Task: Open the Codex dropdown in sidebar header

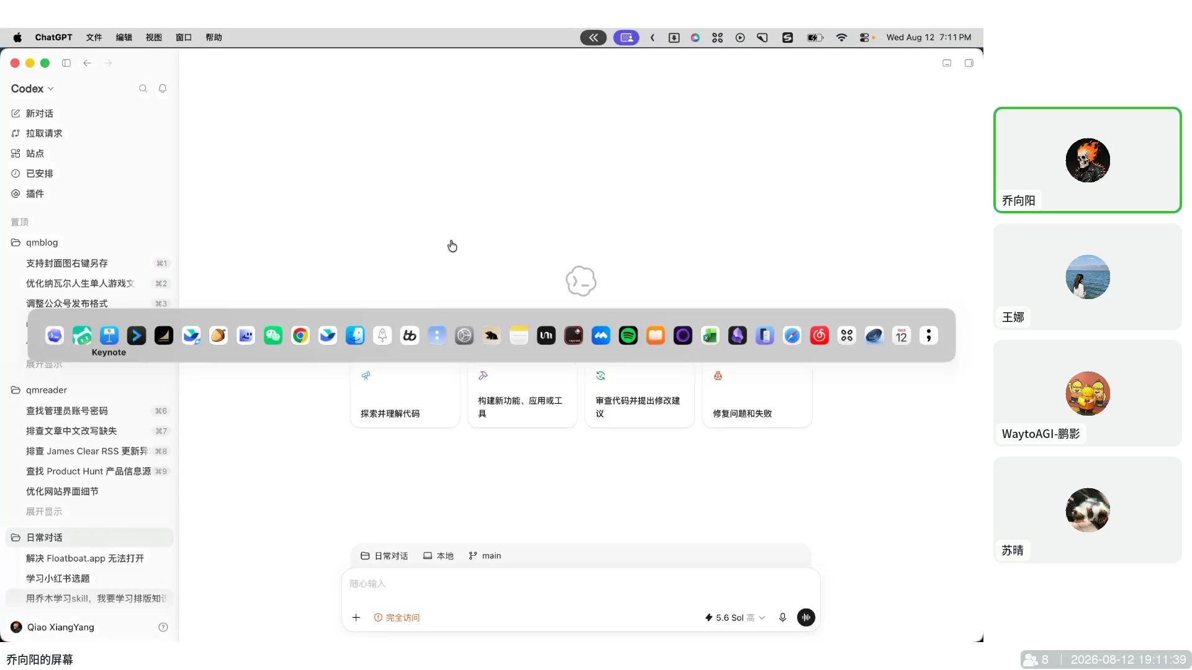Action: pos(32,89)
